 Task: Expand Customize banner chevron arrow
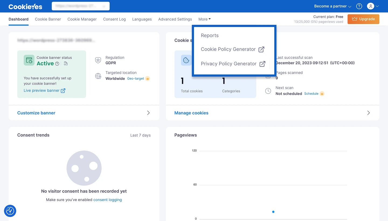click(148, 113)
